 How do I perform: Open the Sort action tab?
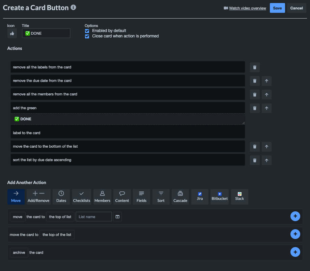pos(161,197)
